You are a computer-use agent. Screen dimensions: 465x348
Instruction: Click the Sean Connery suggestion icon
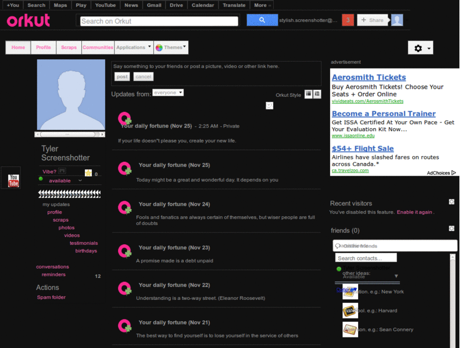(x=350, y=329)
